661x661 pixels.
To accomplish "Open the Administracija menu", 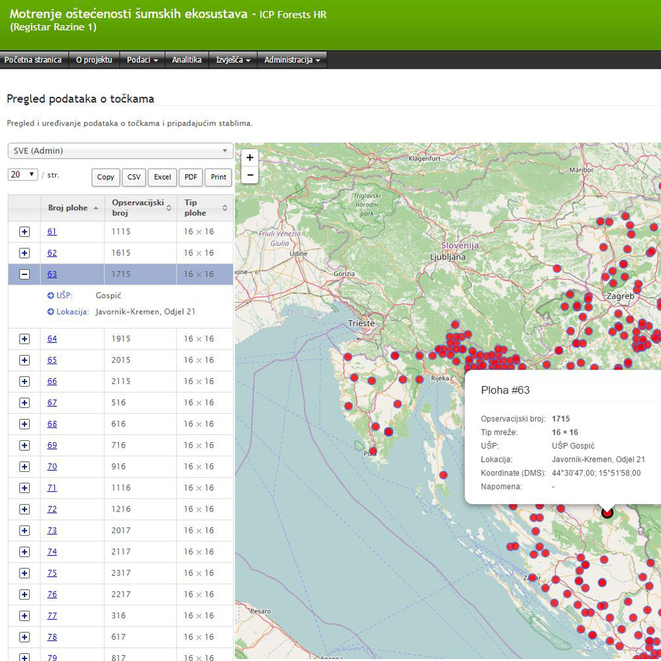I will (x=292, y=60).
